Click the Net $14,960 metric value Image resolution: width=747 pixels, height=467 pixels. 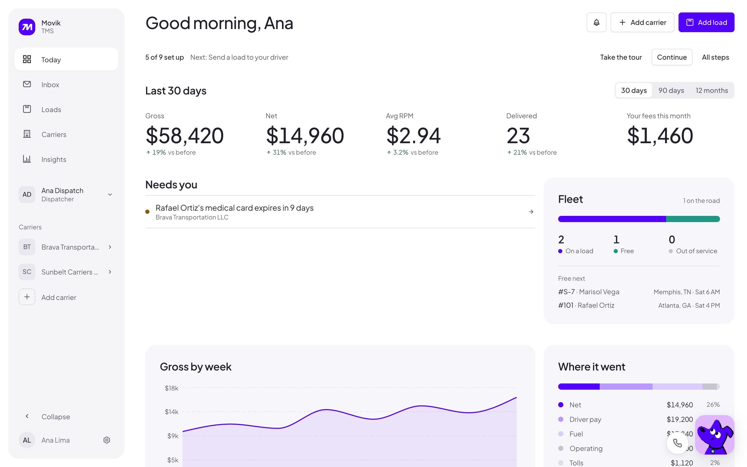(x=305, y=135)
